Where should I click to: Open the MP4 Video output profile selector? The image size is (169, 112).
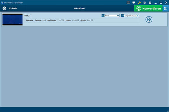tap(79, 8)
